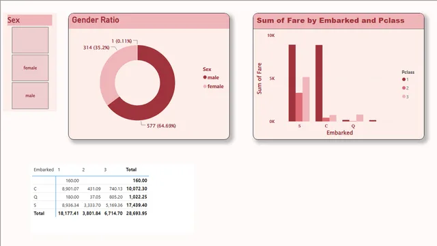
Task: Click the Gender Ratio chart title
Action: (96, 20)
